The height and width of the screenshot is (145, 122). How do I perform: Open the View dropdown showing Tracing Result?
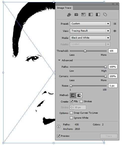coord(90,31)
